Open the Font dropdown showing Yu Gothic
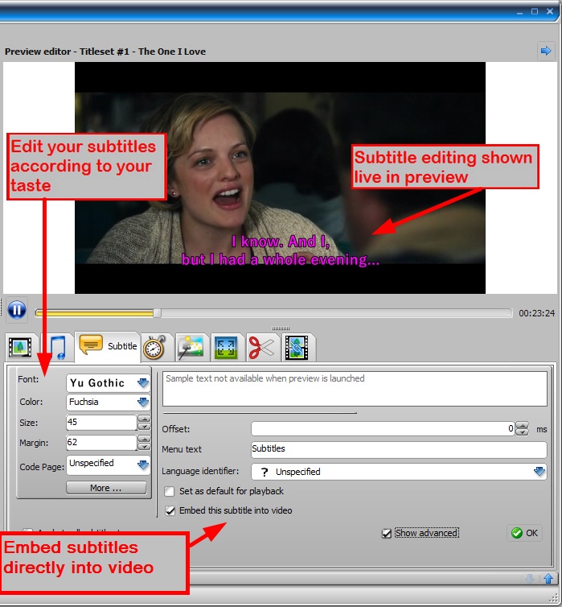This screenshot has height=607, width=562. click(108, 383)
